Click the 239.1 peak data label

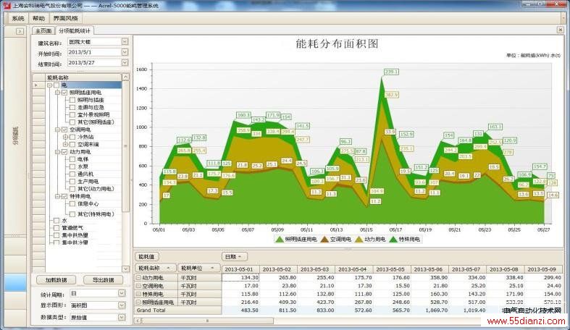pyautogui.click(x=391, y=72)
